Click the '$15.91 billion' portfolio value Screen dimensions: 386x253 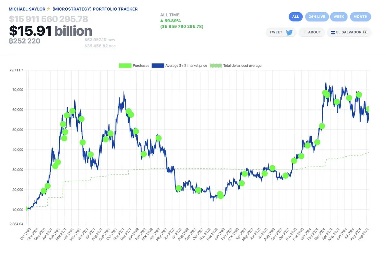coord(51,31)
